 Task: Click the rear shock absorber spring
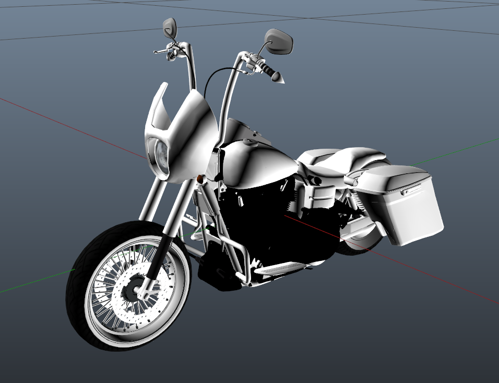[358, 201]
